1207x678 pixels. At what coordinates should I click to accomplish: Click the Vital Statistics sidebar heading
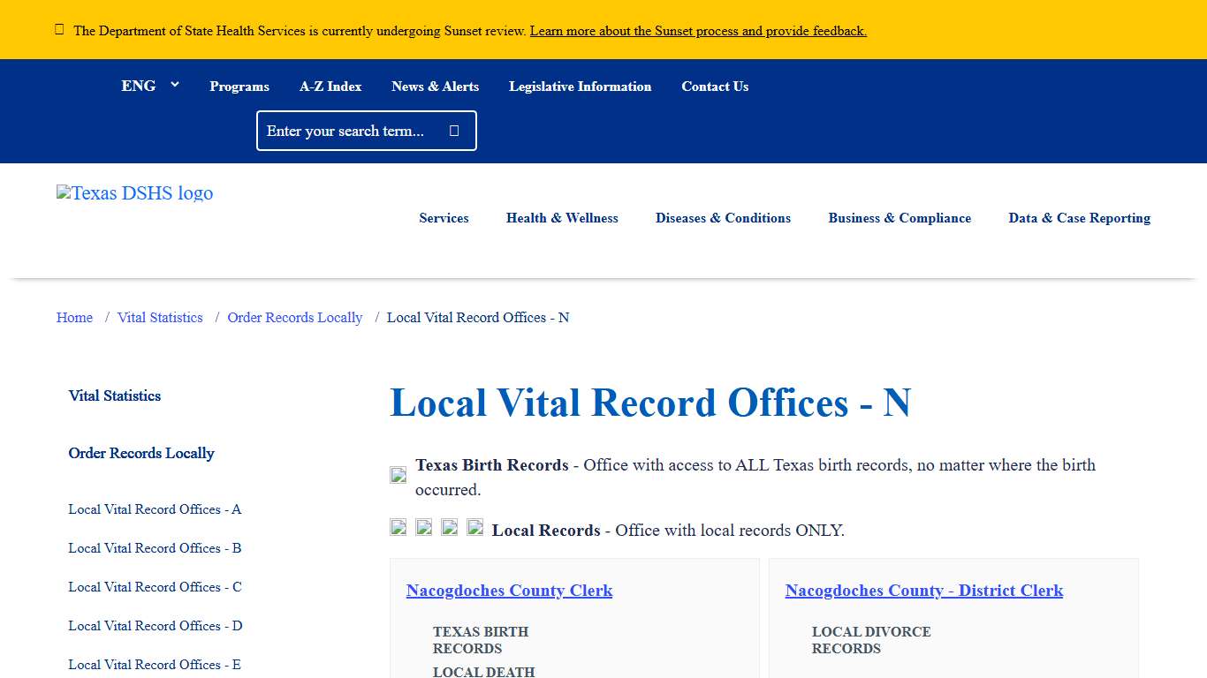114,395
